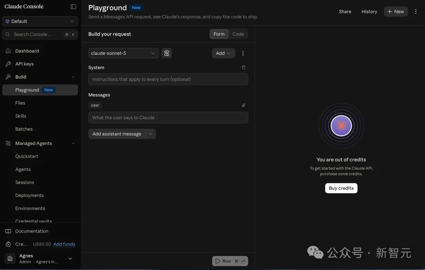Click the Run play icon
The height and width of the screenshot is (270, 425).
(x=217, y=261)
